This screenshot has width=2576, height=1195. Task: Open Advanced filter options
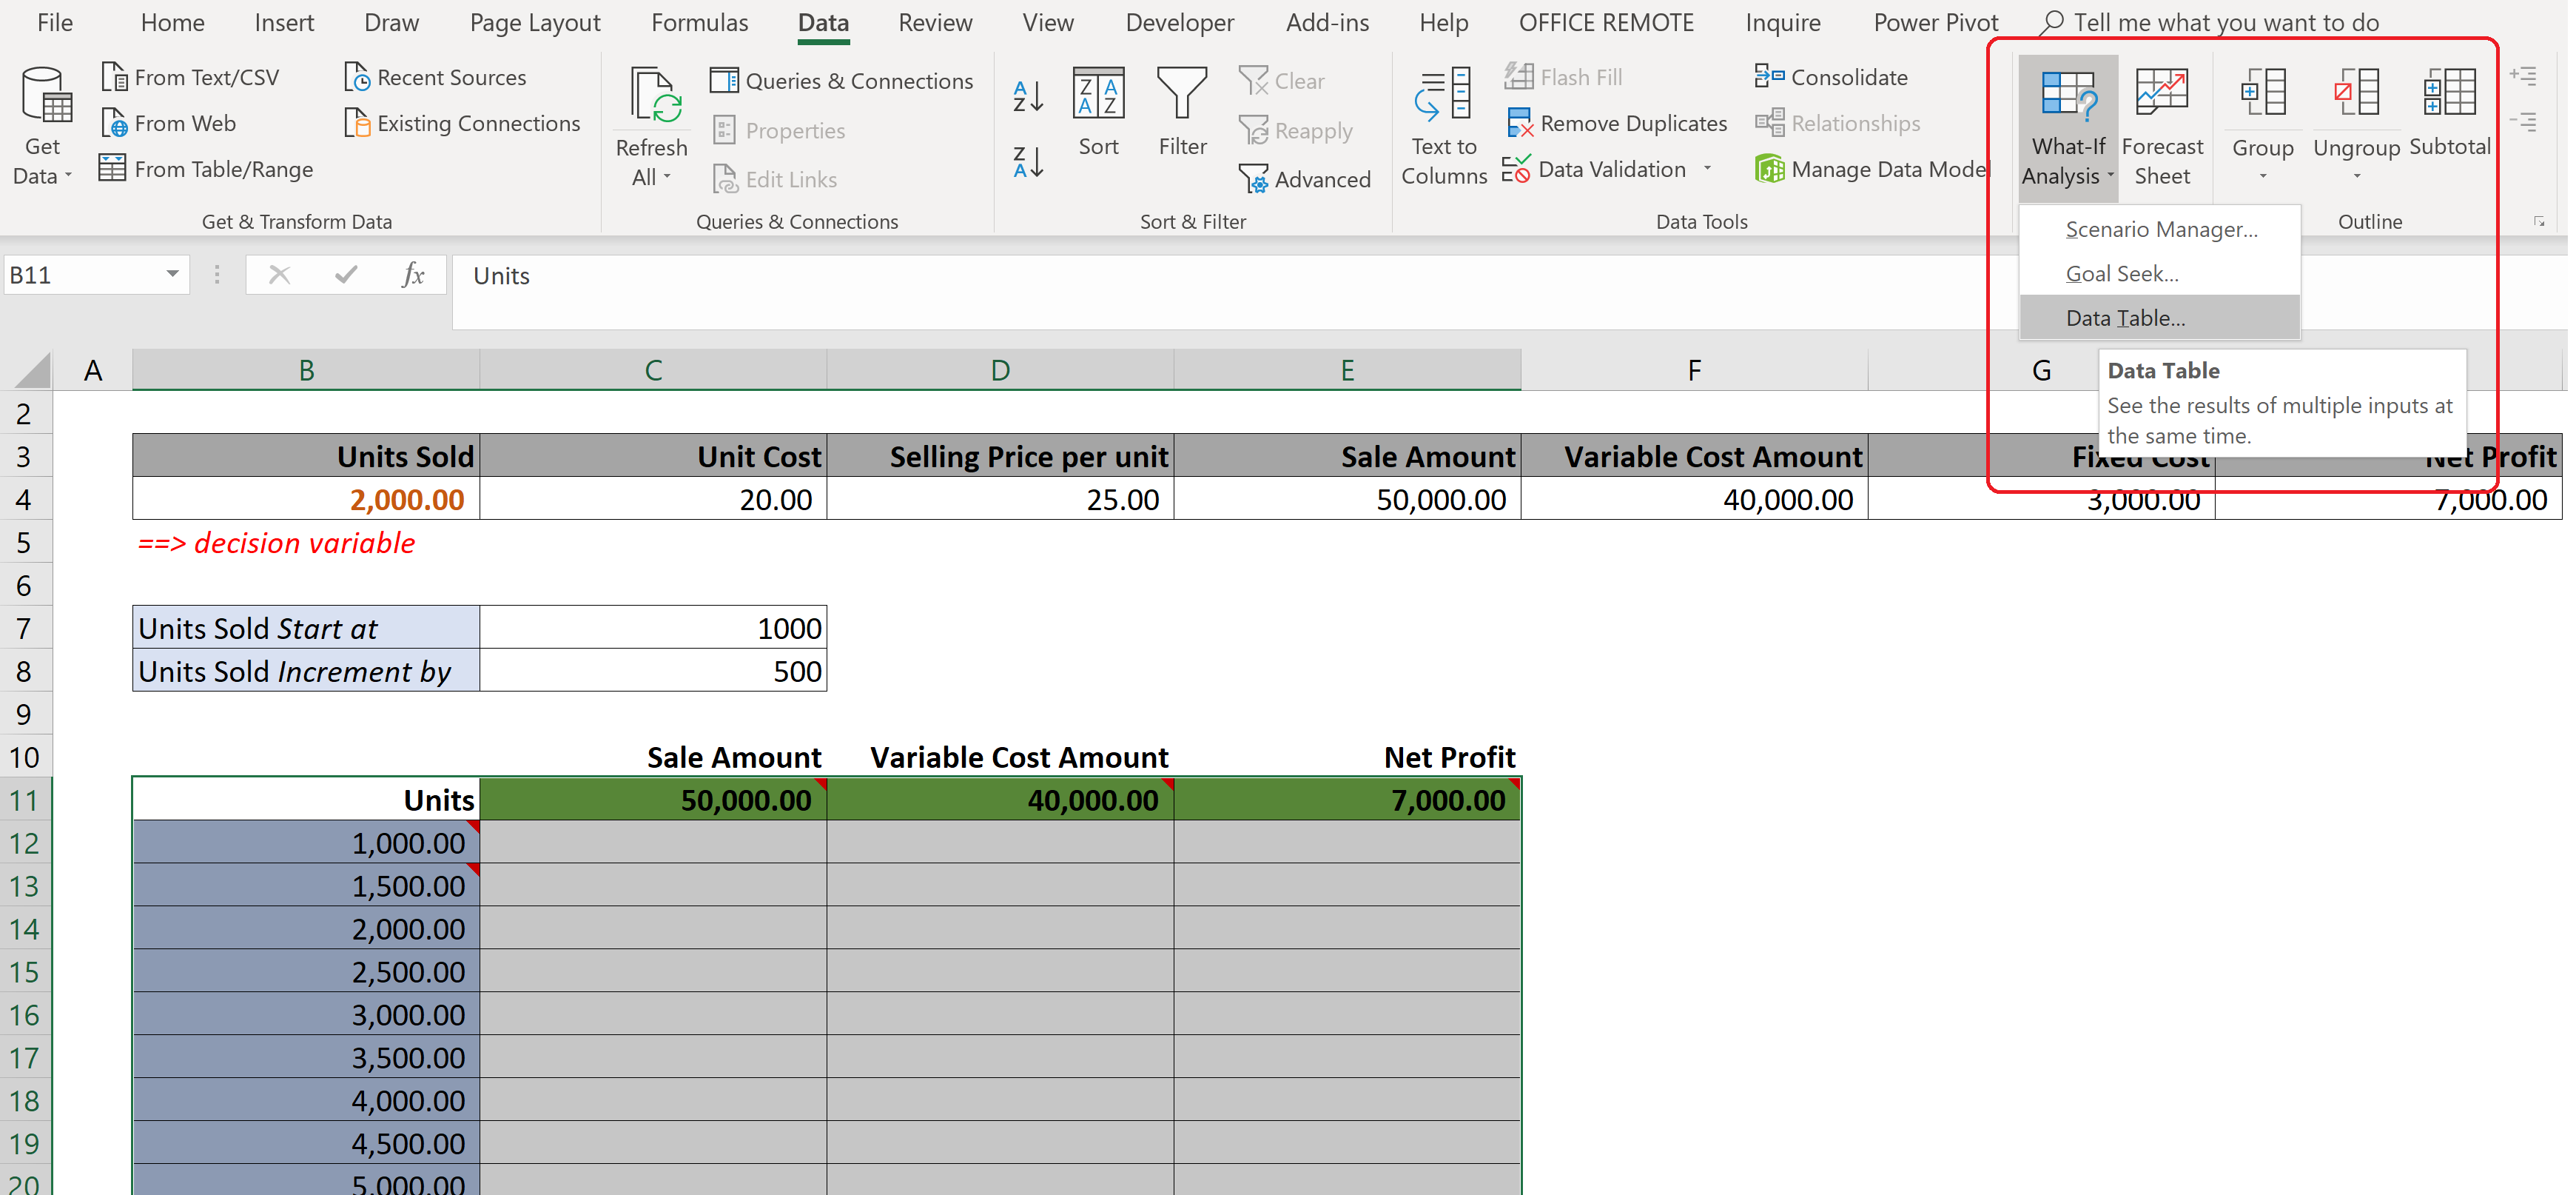click(x=1305, y=179)
